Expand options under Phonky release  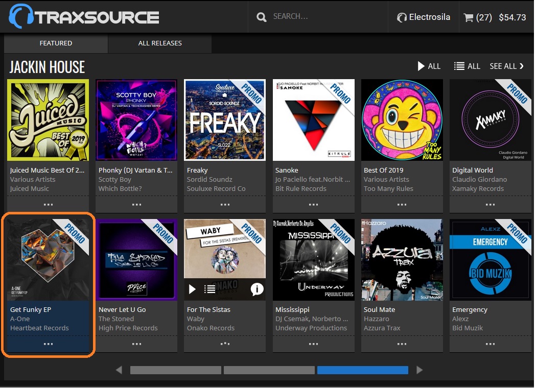[136, 205]
